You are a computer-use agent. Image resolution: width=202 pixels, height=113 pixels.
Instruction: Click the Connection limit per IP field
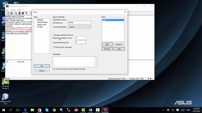(x=80, y=42)
